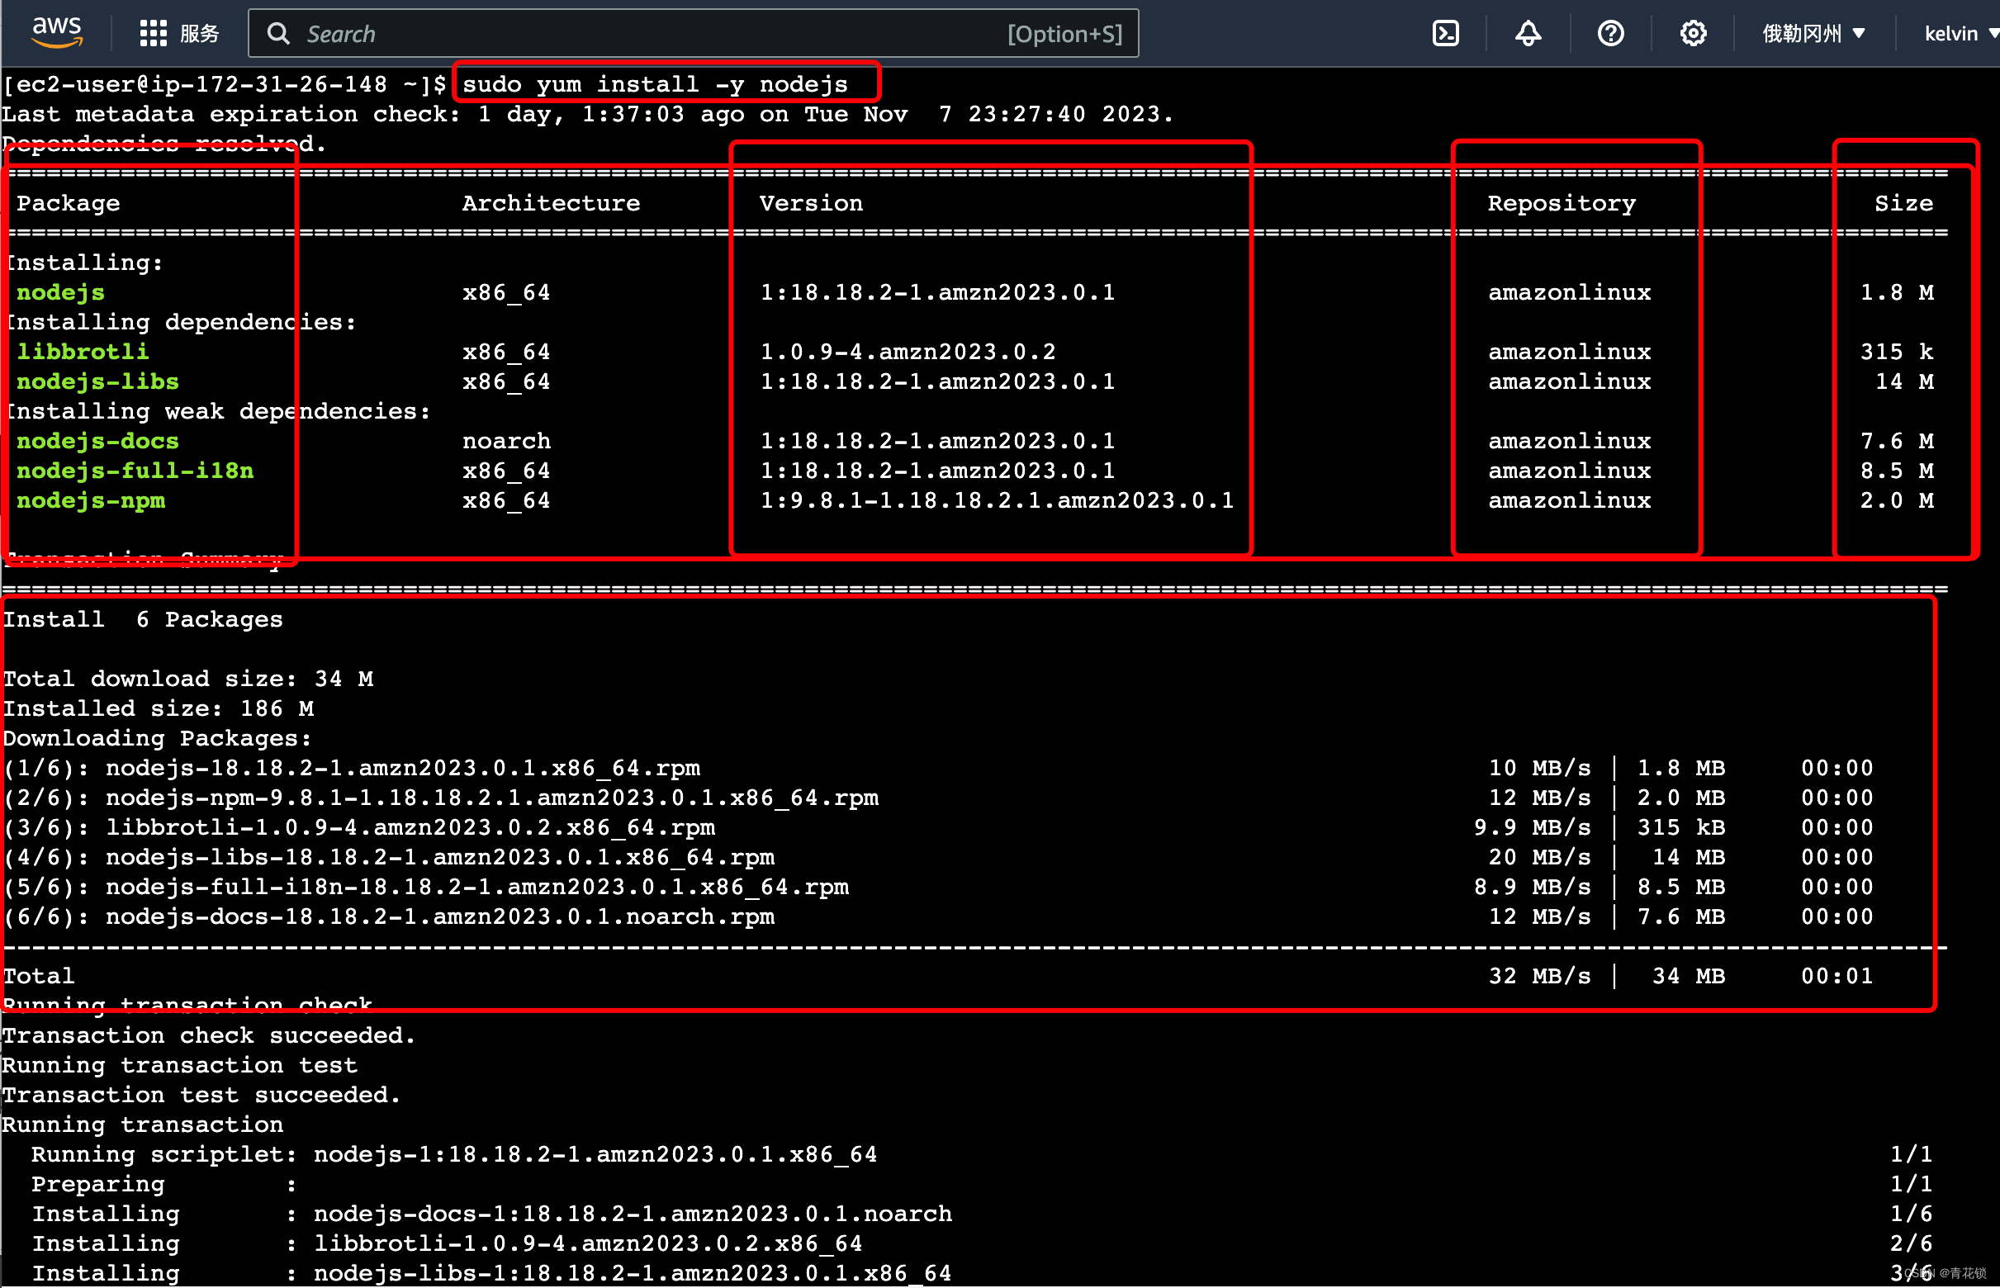
Task: Click the '315 k' size value
Action: tap(1895, 352)
